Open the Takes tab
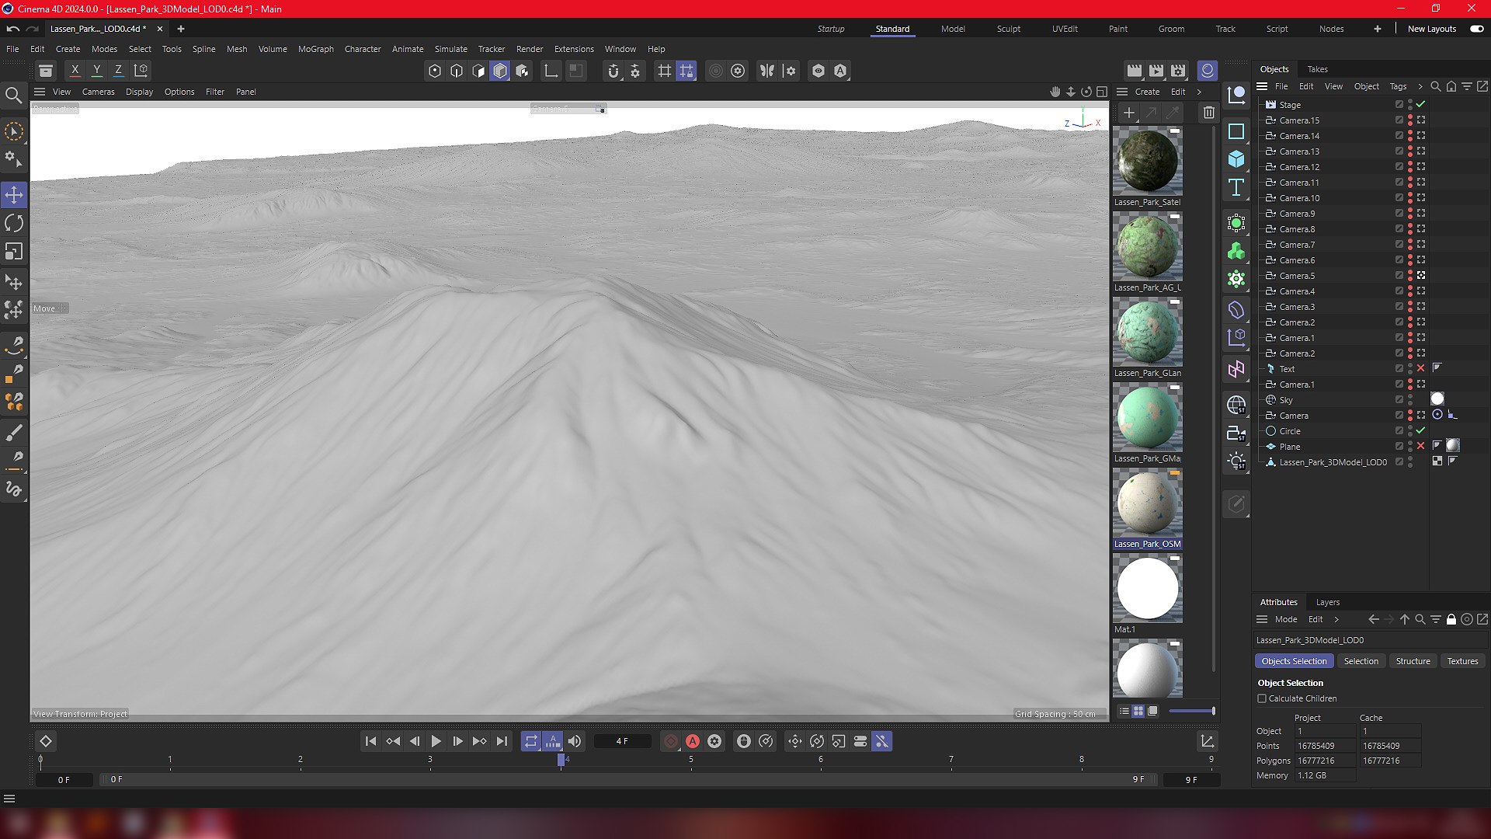This screenshot has height=839, width=1491. [1317, 69]
